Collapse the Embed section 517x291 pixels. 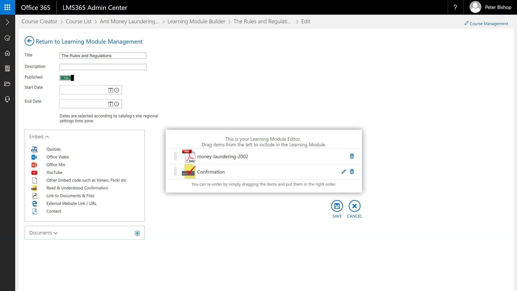tap(39, 137)
